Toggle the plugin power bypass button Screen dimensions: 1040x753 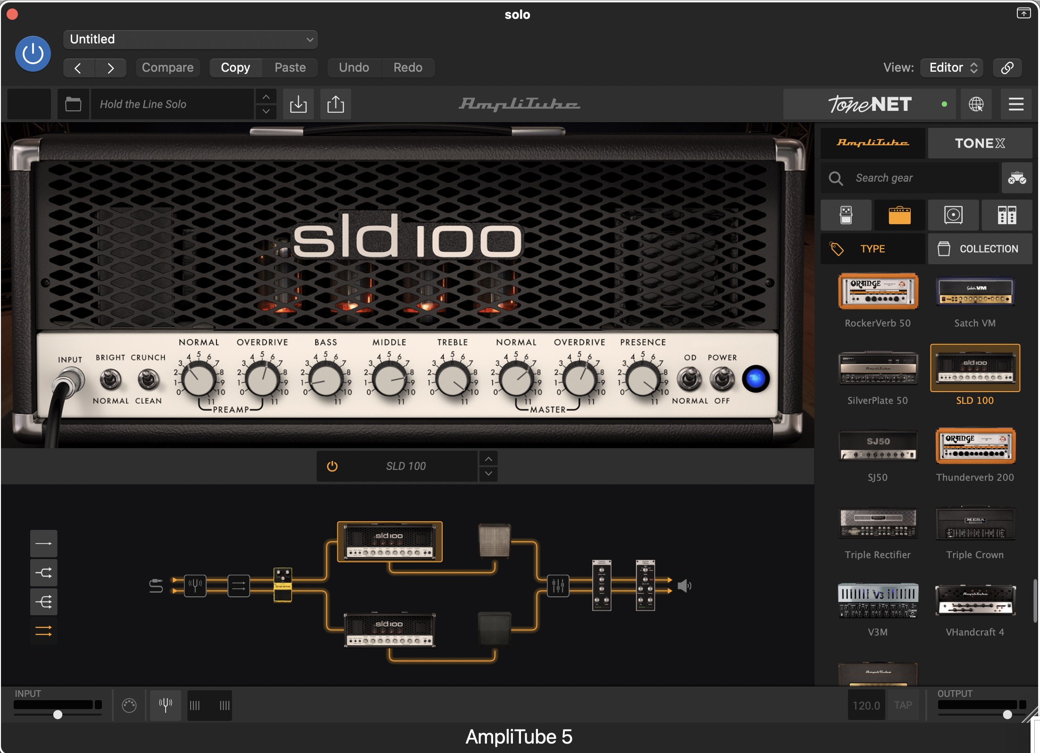tap(33, 54)
